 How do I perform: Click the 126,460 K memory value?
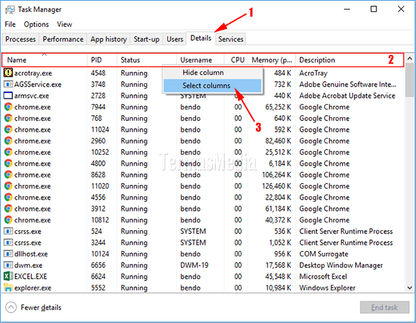point(277,186)
